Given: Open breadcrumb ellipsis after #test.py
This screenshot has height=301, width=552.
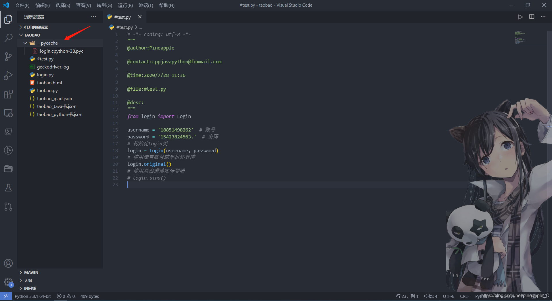Looking at the screenshot, I should tap(140, 27).
